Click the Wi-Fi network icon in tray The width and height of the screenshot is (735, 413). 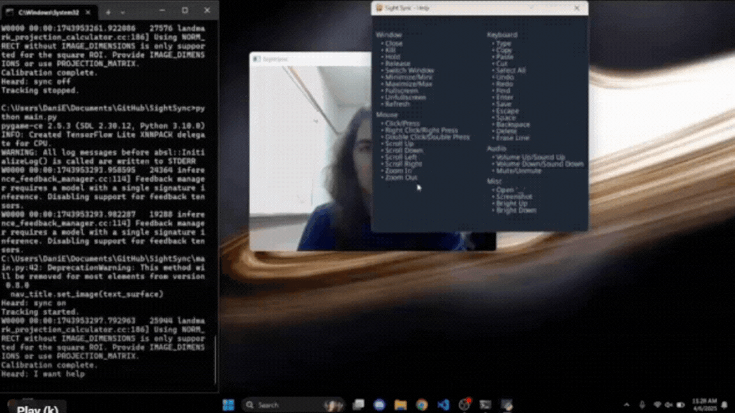click(x=657, y=405)
